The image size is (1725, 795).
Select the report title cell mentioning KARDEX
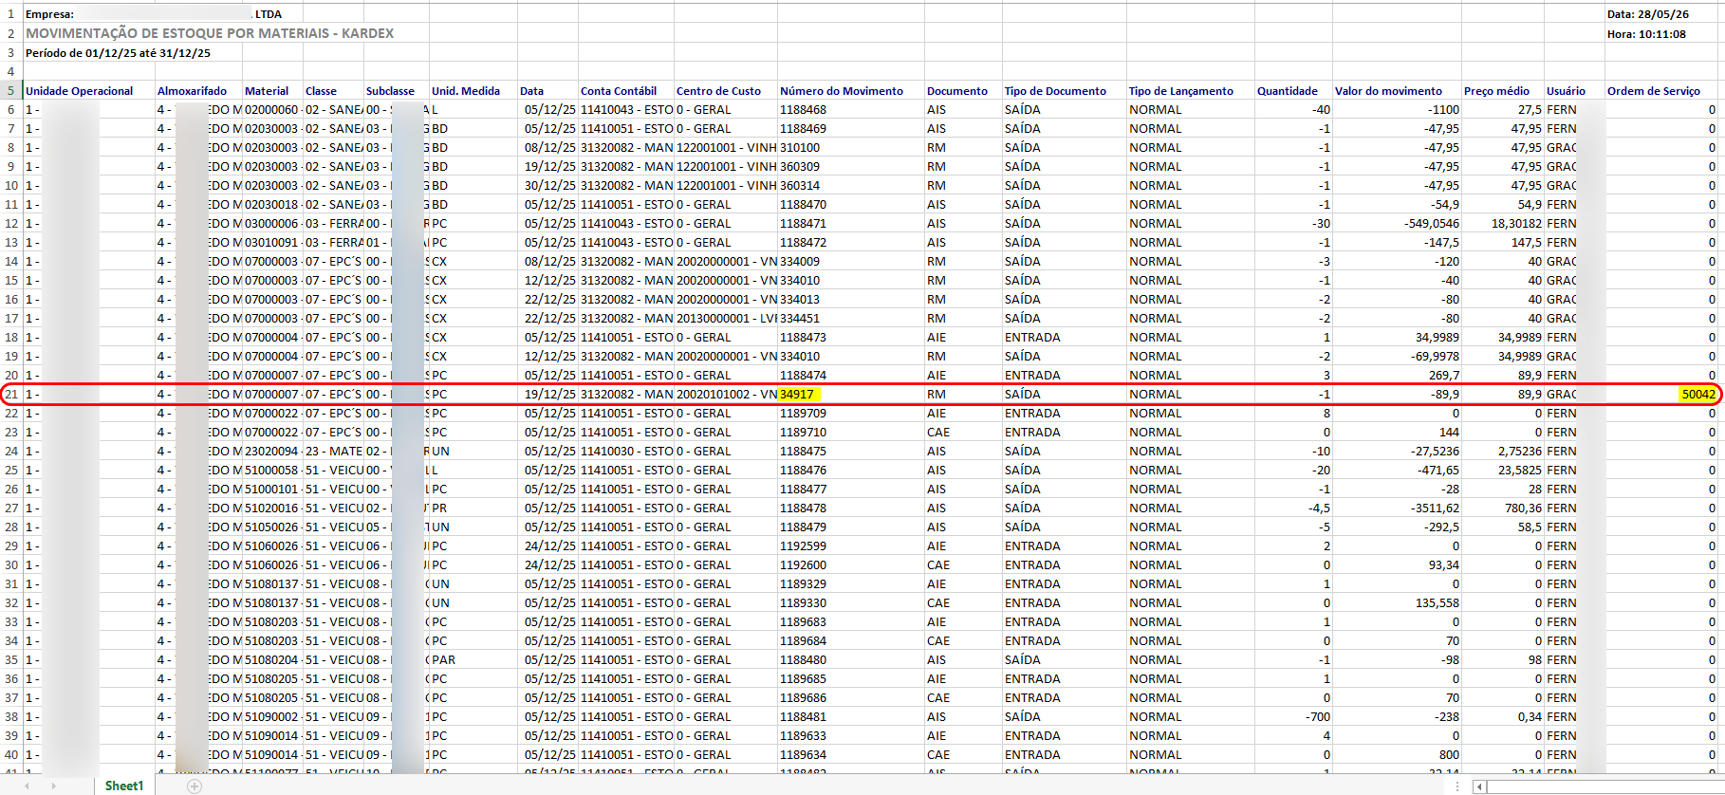click(210, 33)
